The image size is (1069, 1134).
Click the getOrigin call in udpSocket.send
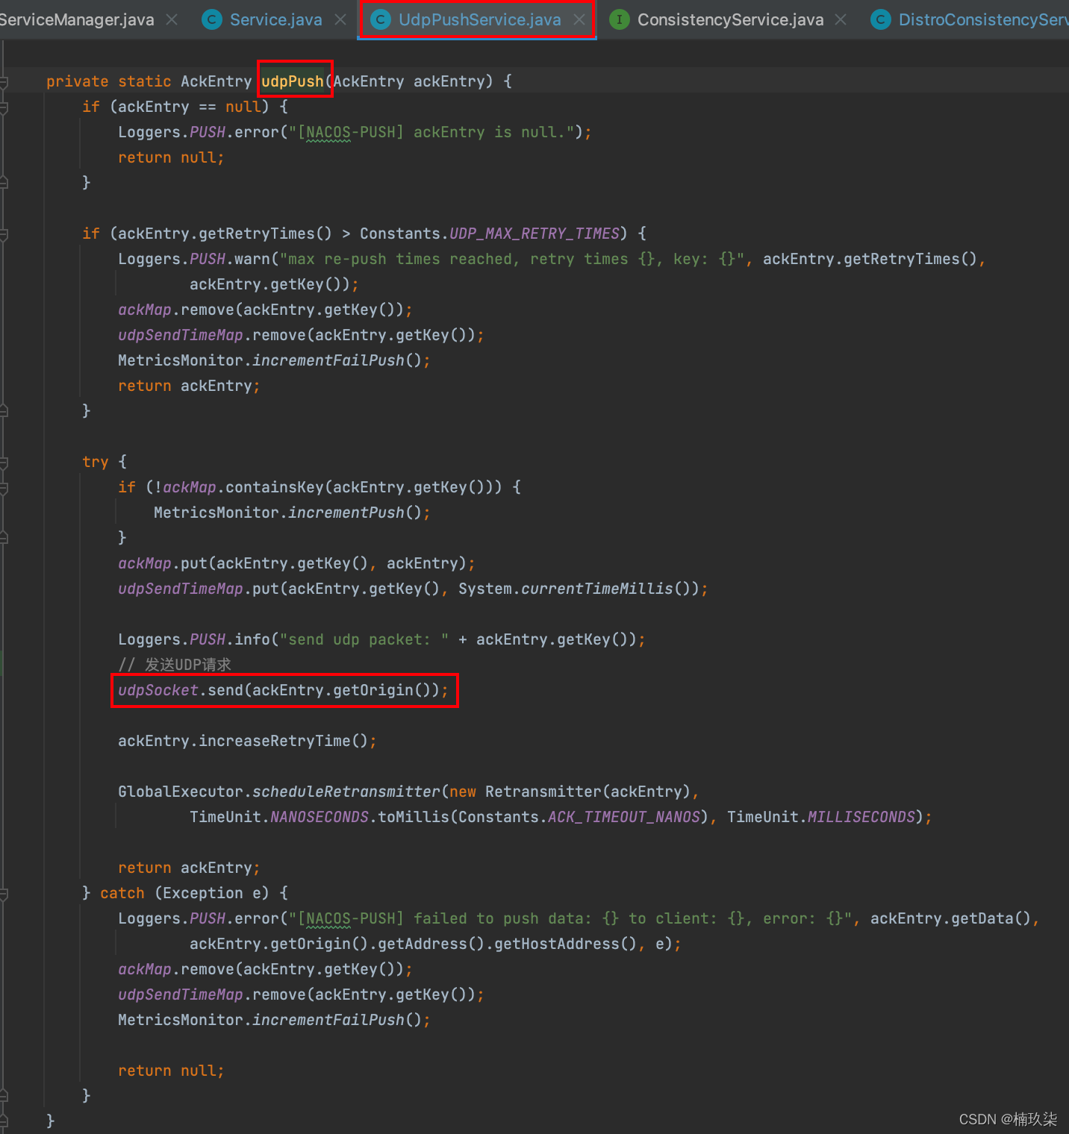point(373,690)
